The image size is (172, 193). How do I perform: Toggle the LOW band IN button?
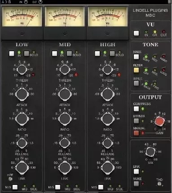(12, 53)
